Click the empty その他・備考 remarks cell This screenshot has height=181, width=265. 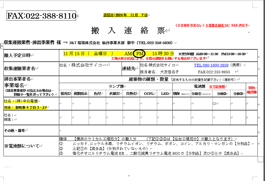click(158, 130)
